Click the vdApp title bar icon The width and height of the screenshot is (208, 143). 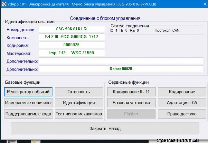point(4,4)
